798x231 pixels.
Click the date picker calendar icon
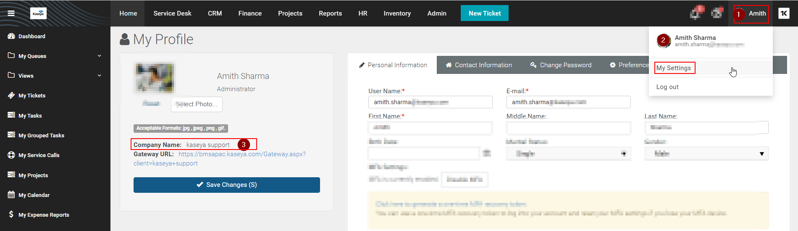point(487,153)
